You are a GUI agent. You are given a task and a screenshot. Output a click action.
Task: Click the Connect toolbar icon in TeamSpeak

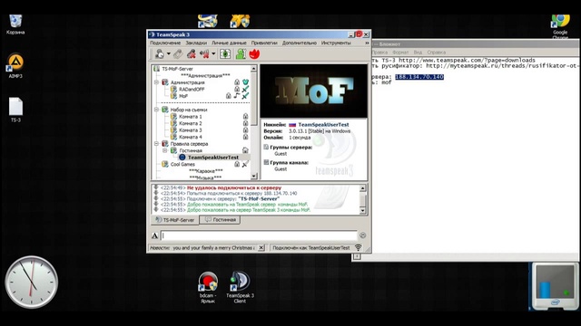160,54
